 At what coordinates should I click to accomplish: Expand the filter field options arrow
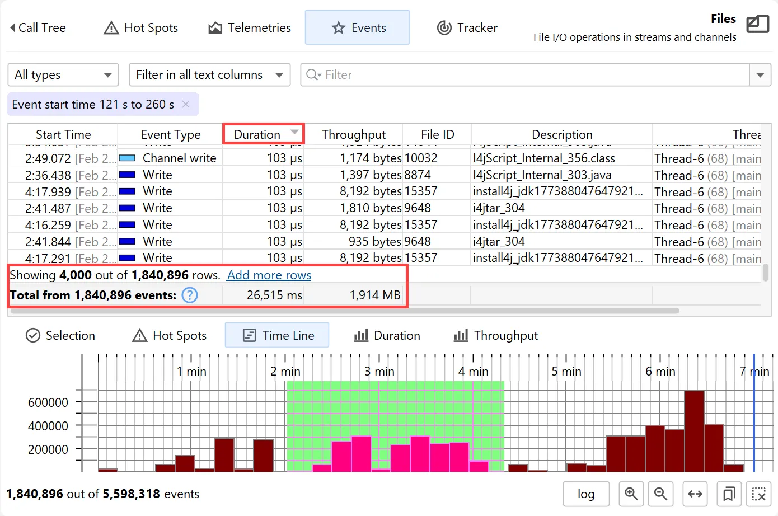tap(760, 74)
